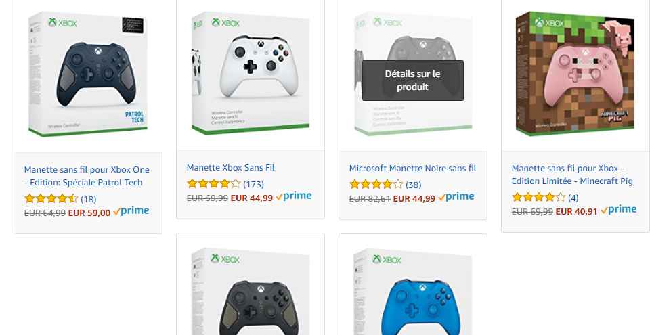View the 18 reviews for Patrol Tech
652x335 pixels.
pos(88,199)
